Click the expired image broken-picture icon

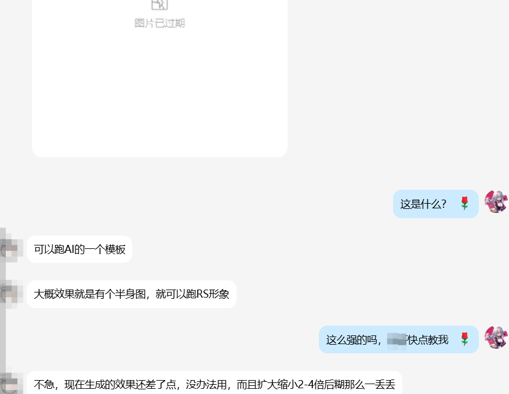tap(159, 4)
